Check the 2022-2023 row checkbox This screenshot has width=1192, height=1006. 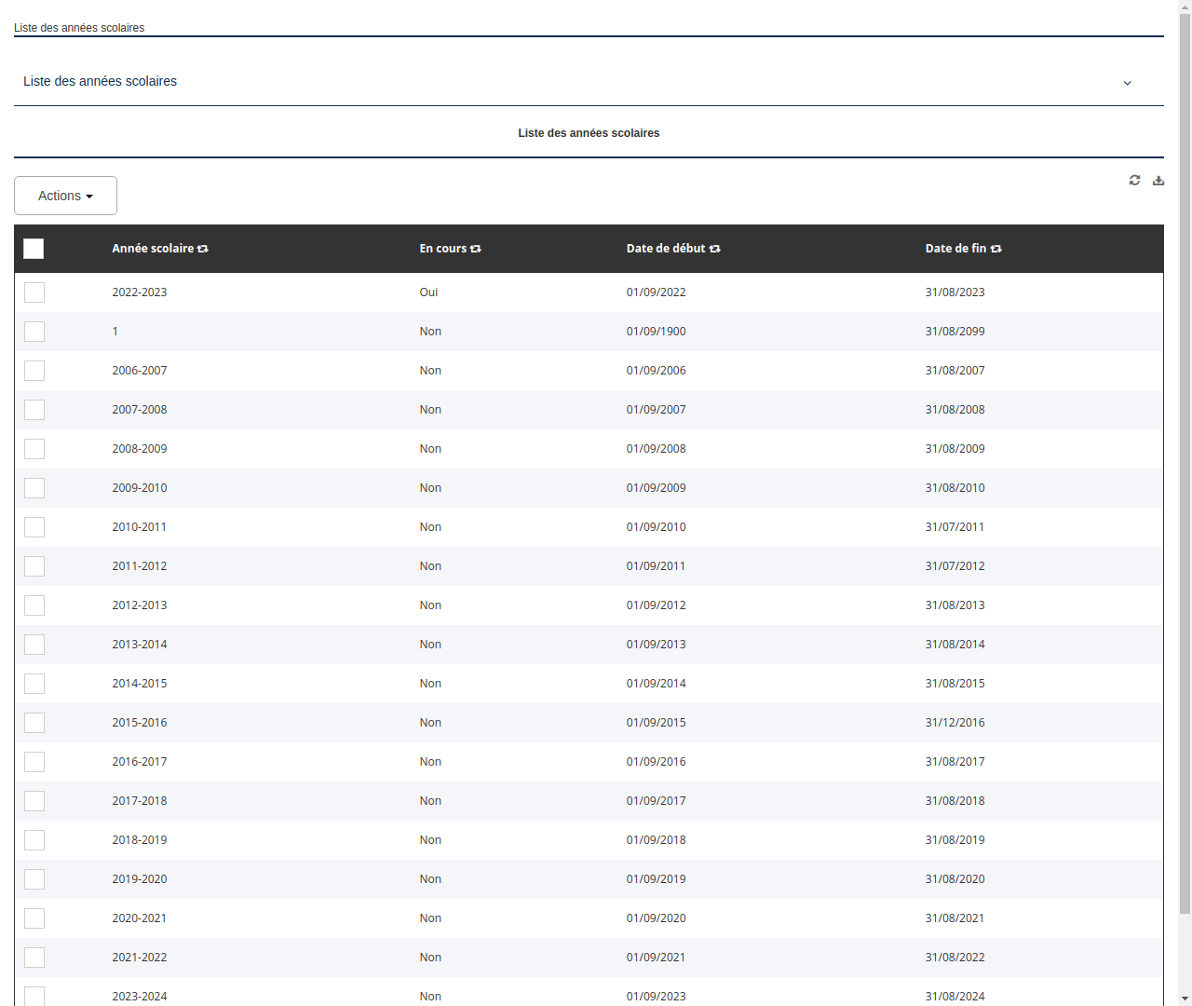pos(34,292)
